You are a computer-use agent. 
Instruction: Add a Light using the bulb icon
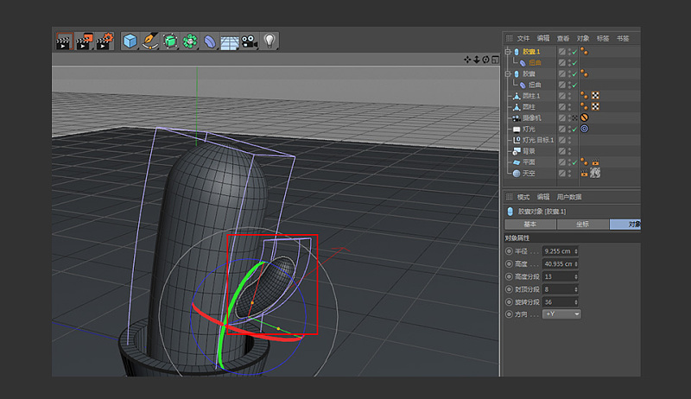pyautogui.click(x=269, y=41)
